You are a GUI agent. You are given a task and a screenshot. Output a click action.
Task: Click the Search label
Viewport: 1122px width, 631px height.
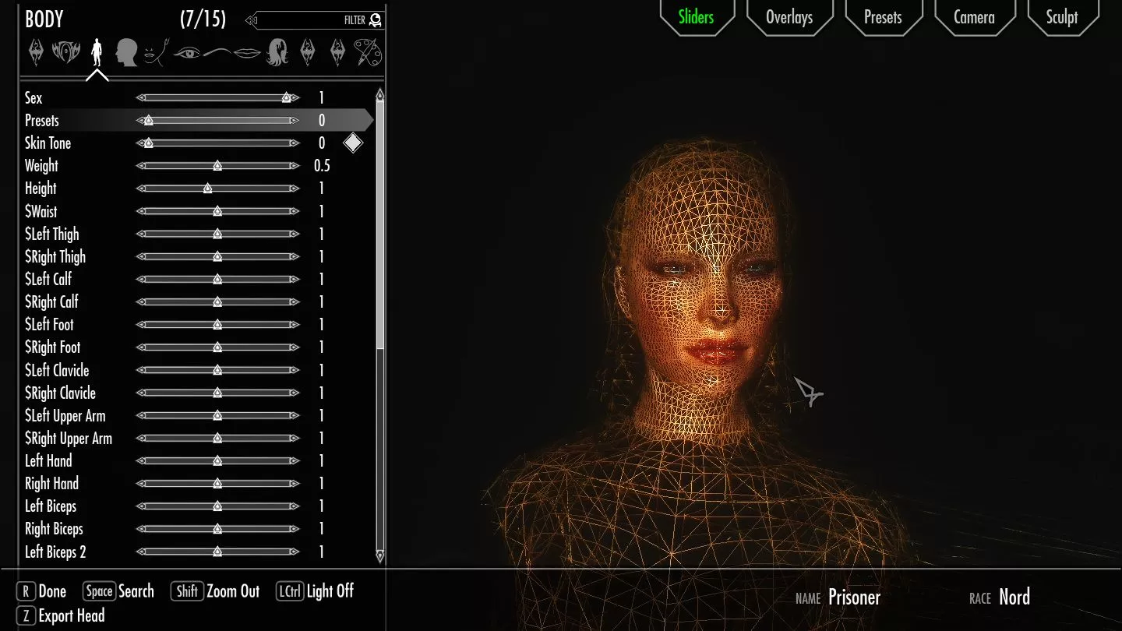[x=136, y=591]
